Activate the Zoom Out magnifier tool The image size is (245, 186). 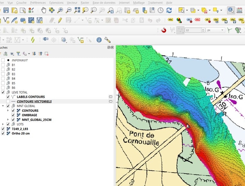pyautogui.click(x=69, y=10)
